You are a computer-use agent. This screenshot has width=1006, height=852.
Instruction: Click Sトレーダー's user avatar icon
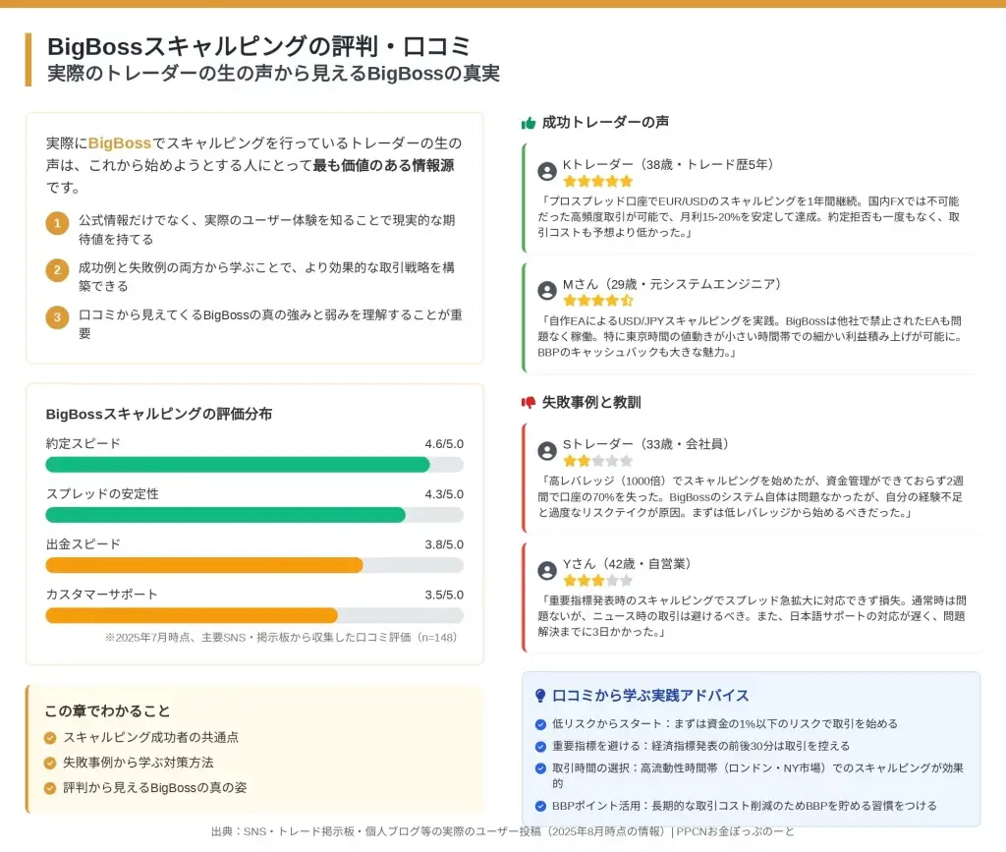pyautogui.click(x=547, y=451)
